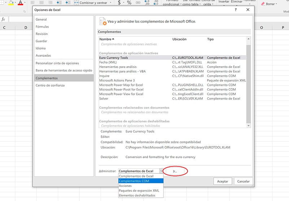Click the fill color paint bucket icon

(11, 3)
